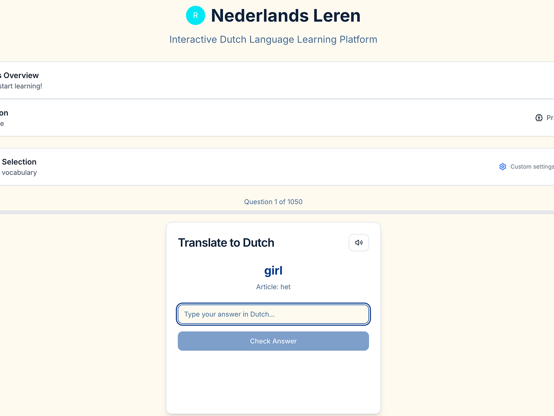The image size is (554, 416).
Task: Click the Overview section heading
Action: click(x=19, y=75)
